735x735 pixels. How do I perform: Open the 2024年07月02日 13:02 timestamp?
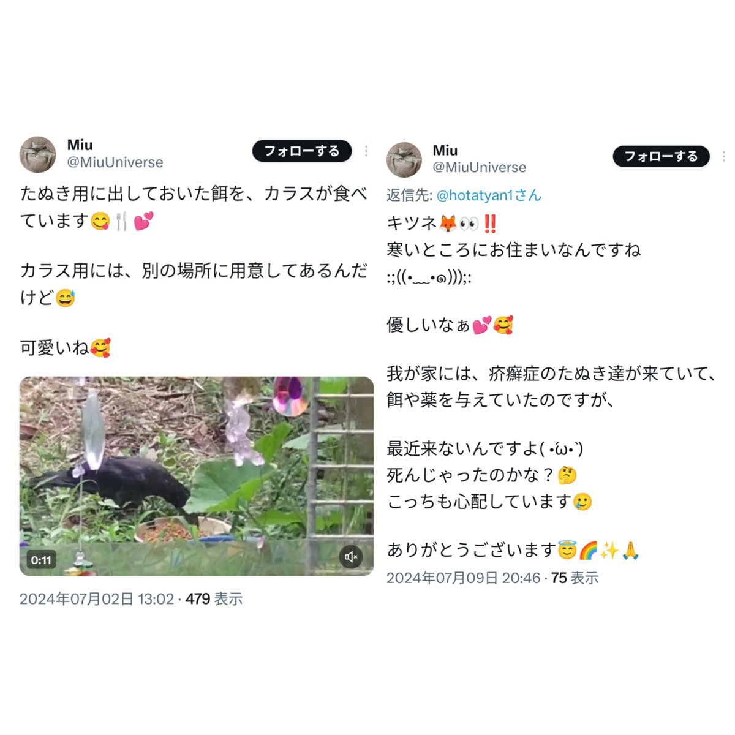point(96,598)
